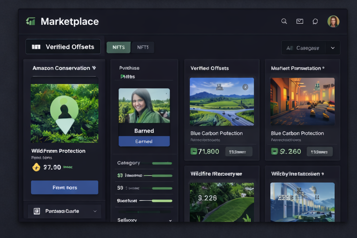Viewport: 357px width, 238px height.
Task: Open the smiling woman thumbnail
Action: tap(144, 106)
